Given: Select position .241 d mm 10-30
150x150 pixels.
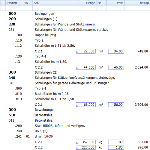Looking at the screenshot, I should 75,136.
